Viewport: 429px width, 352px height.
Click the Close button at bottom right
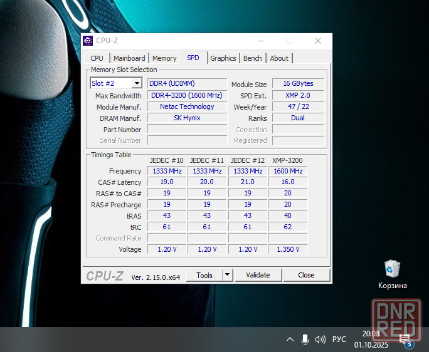coord(306,275)
